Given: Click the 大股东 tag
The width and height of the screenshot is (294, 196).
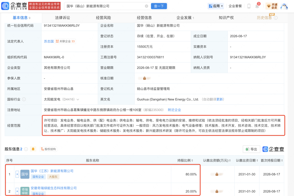Looking at the screenshot, I should (53, 177).
